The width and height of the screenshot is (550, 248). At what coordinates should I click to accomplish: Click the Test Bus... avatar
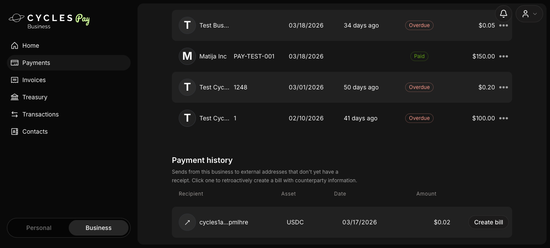[187, 25]
